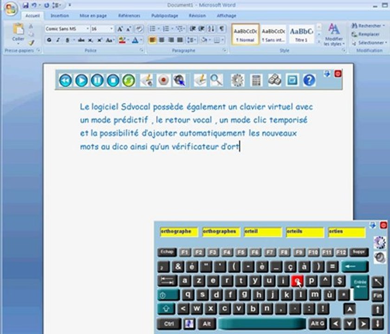Toggle the shift key on virtual keyboard

pos(166,309)
